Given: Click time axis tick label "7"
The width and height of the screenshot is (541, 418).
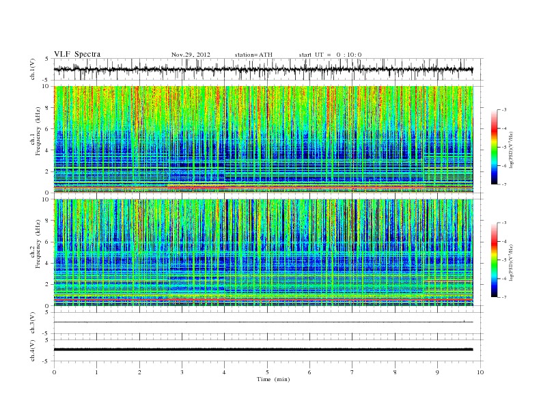Looking at the screenshot, I should tap(352, 372).
